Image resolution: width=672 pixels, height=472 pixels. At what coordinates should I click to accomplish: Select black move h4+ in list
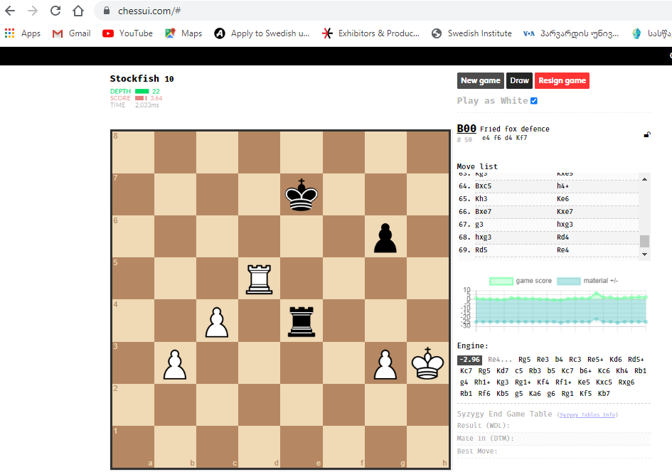(562, 186)
